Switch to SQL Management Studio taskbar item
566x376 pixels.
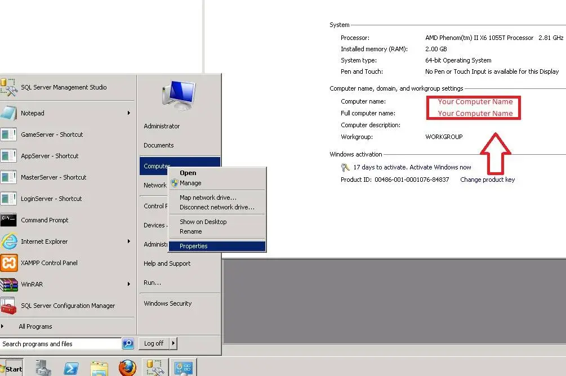click(155, 368)
